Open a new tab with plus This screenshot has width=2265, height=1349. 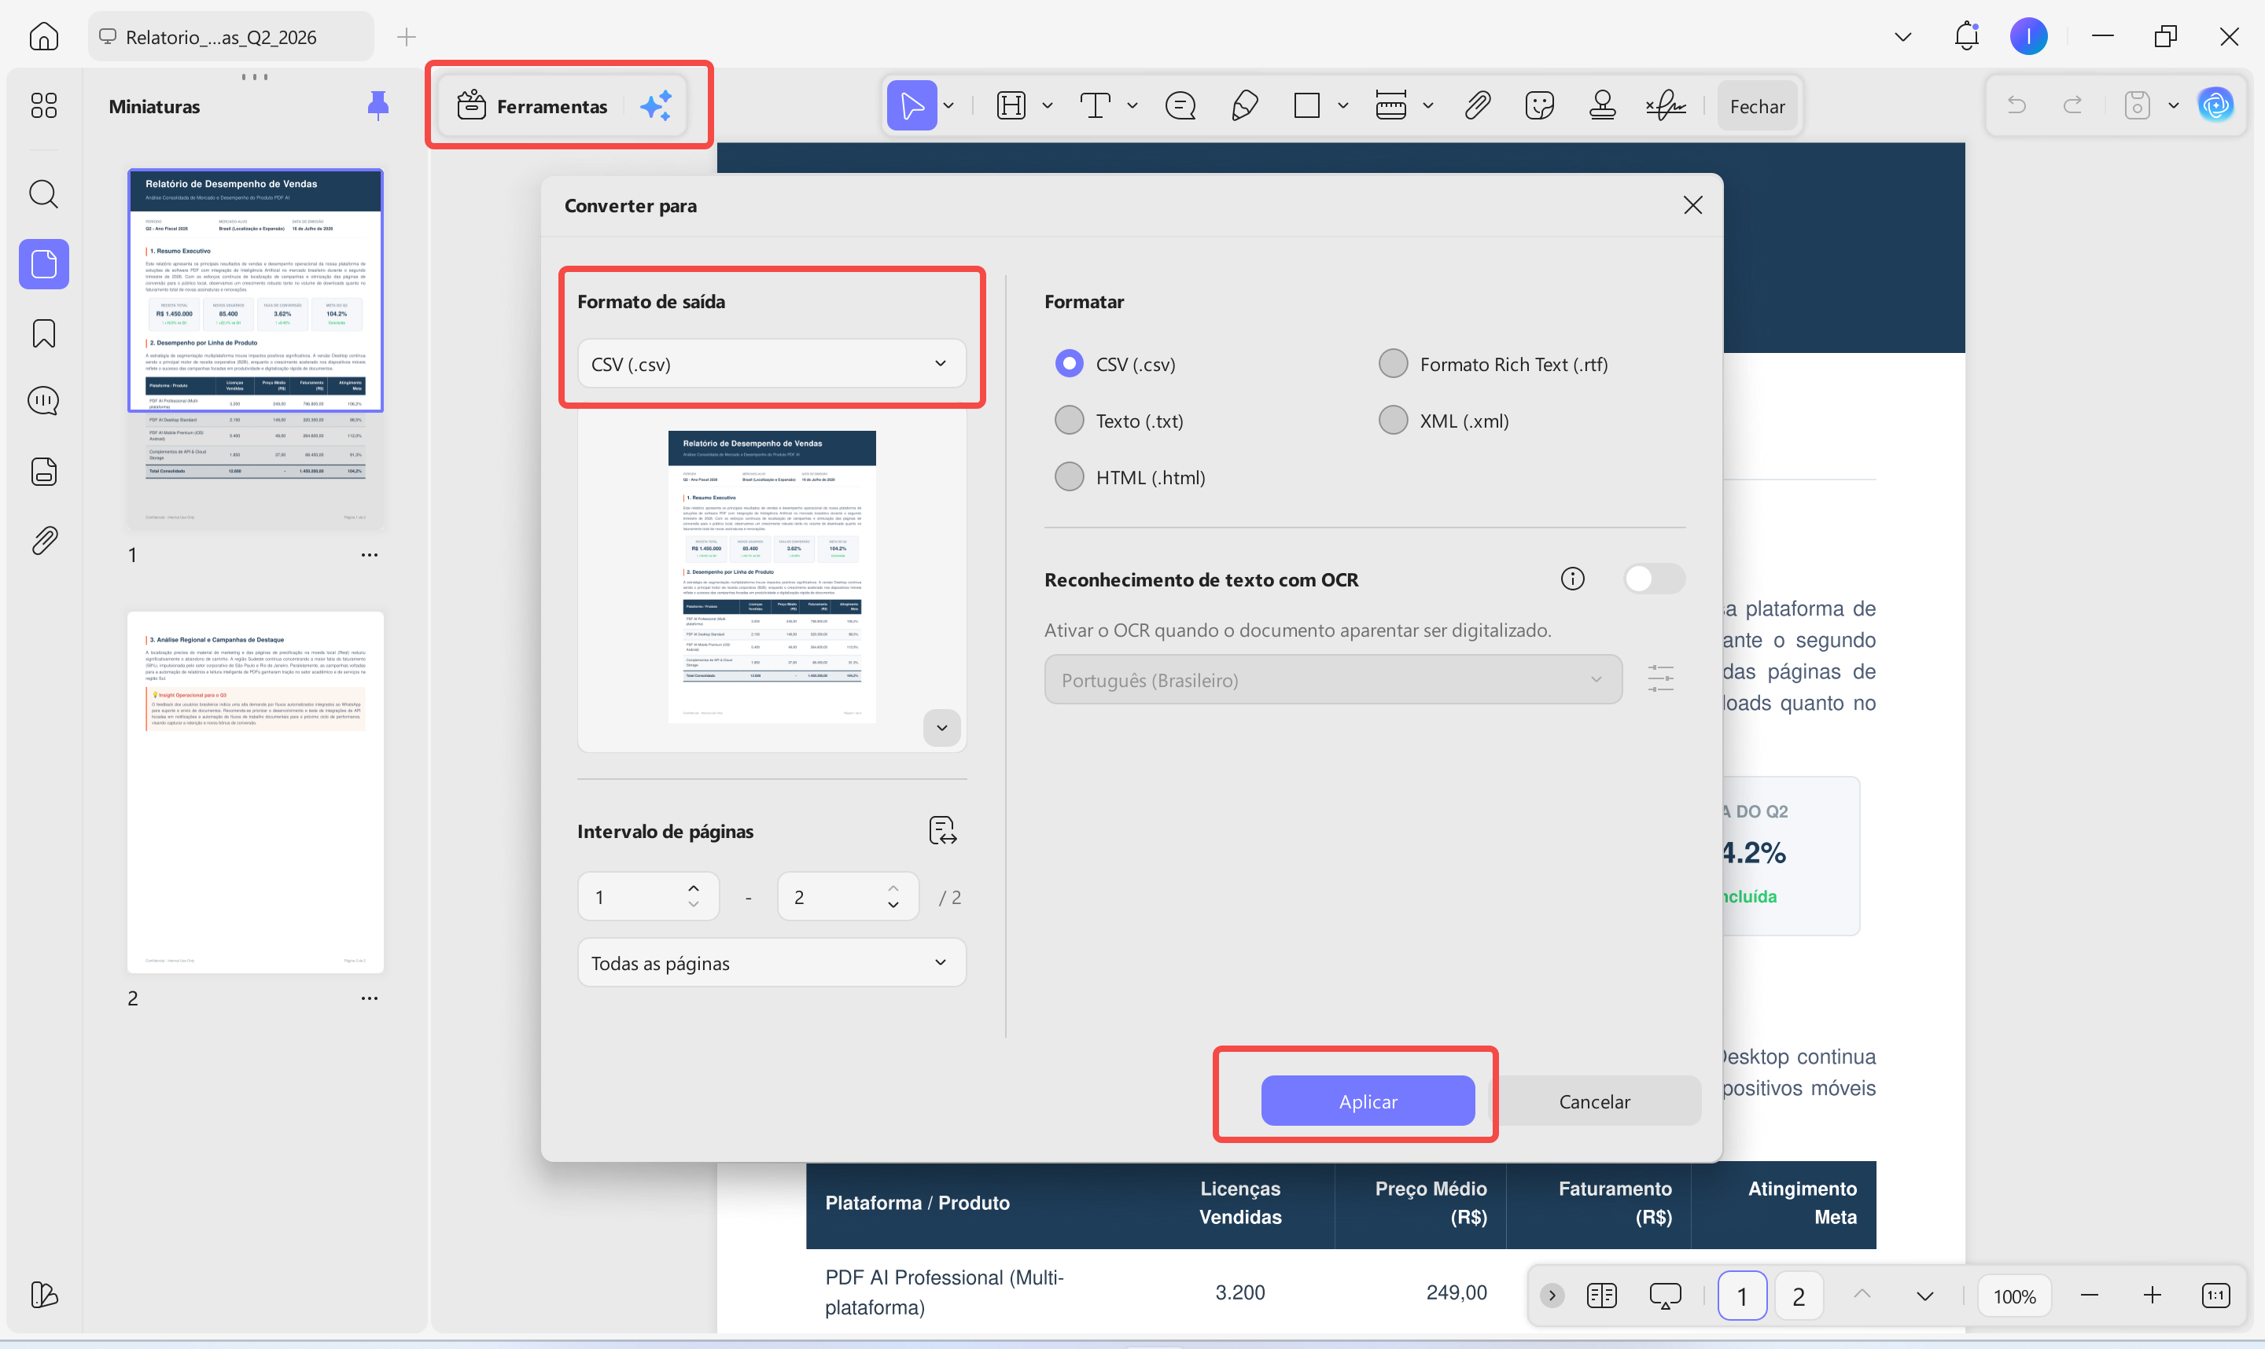(407, 36)
